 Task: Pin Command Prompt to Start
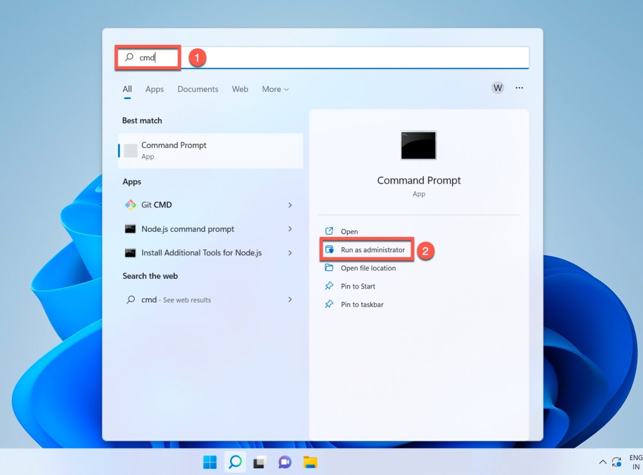(x=358, y=286)
